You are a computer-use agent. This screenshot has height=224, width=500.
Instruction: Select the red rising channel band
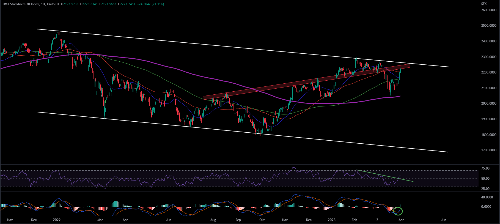coord(303,83)
